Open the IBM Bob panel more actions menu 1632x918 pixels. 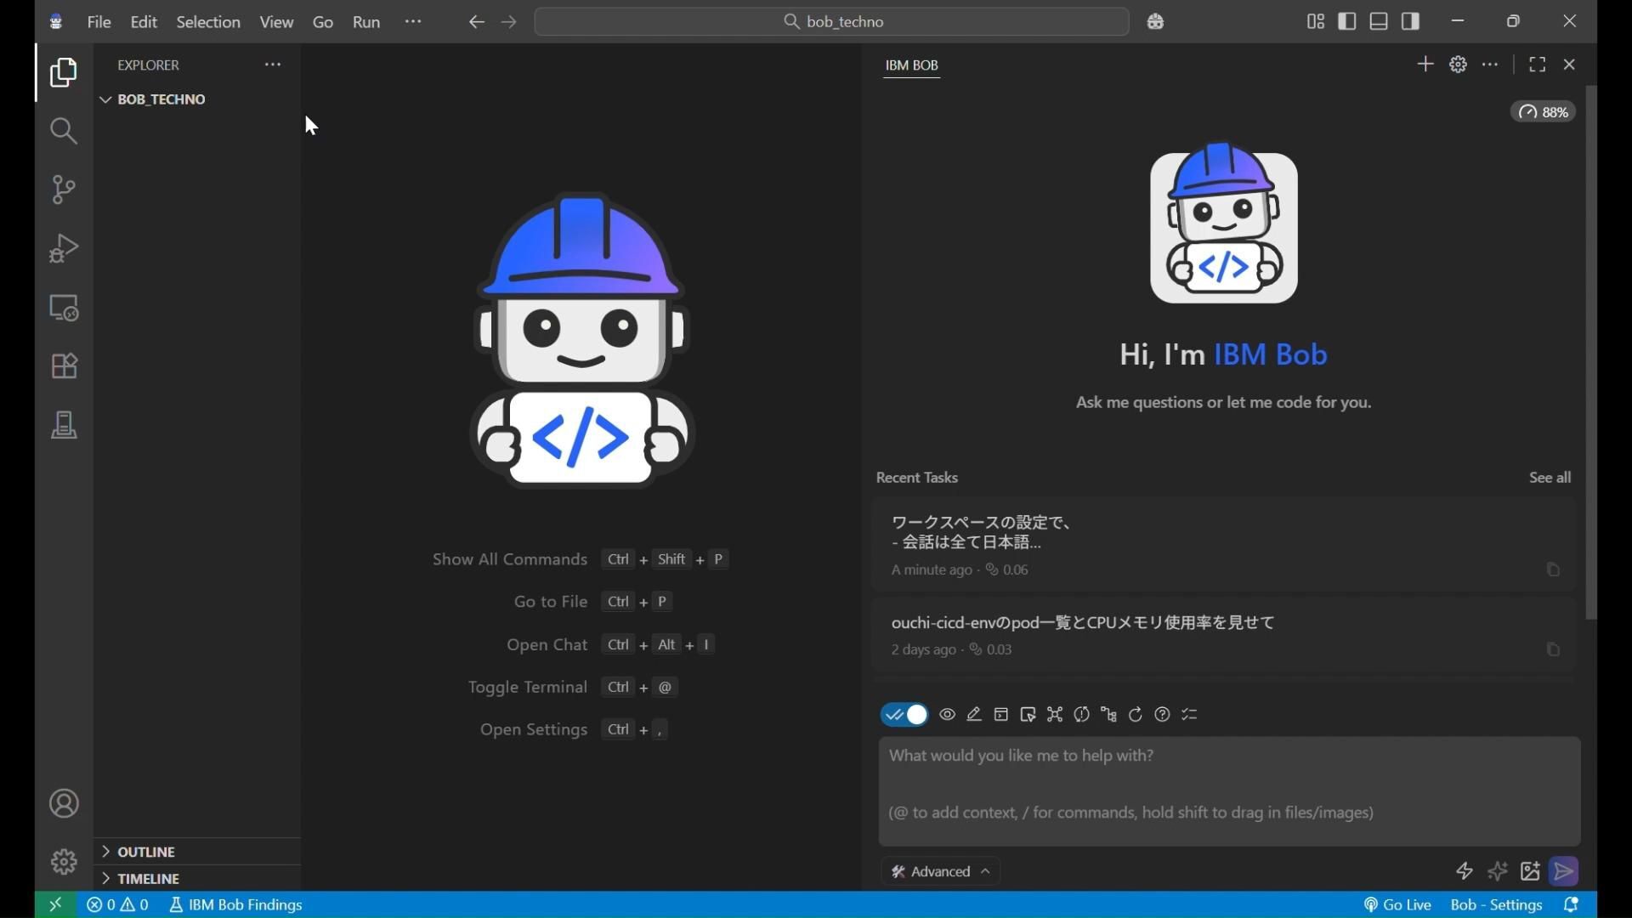tap(1490, 65)
